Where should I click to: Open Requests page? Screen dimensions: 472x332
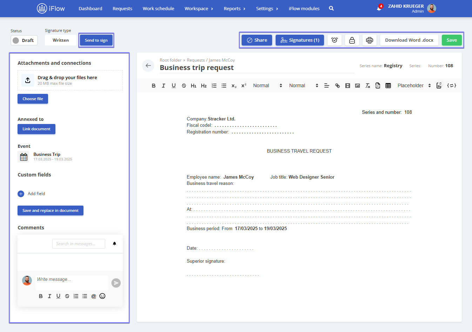click(x=122, y=8)
